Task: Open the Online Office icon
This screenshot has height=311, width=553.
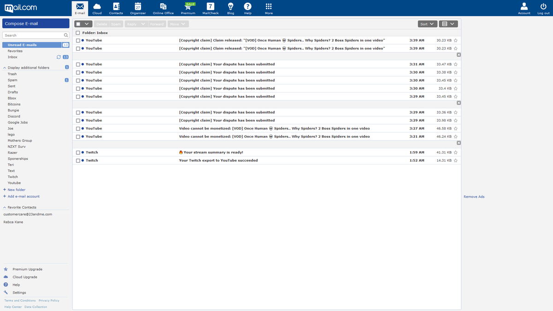Action: click(x=163, y=6)
